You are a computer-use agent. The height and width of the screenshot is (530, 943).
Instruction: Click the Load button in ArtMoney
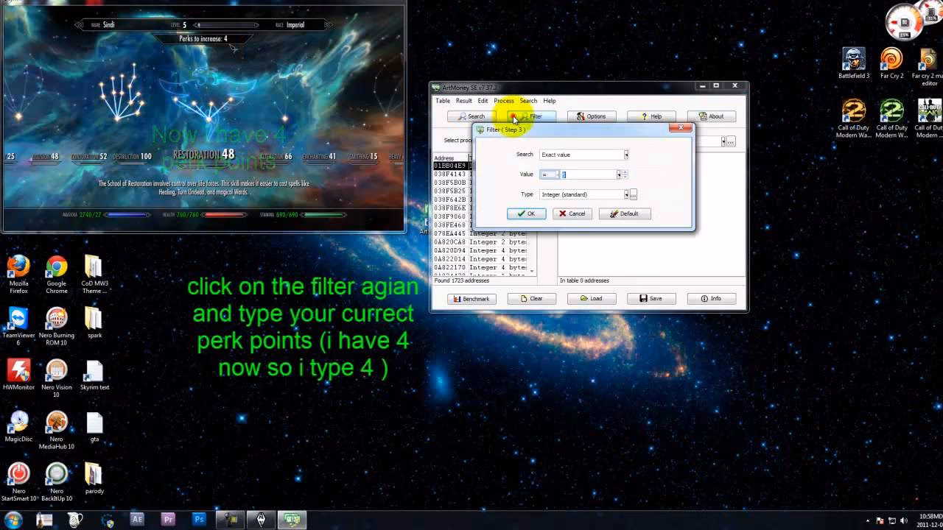point(592,299)
